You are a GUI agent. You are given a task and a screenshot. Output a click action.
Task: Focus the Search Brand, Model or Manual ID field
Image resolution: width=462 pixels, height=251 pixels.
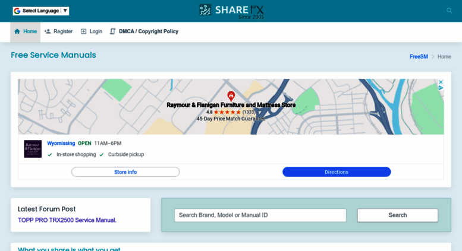point(260,215)
